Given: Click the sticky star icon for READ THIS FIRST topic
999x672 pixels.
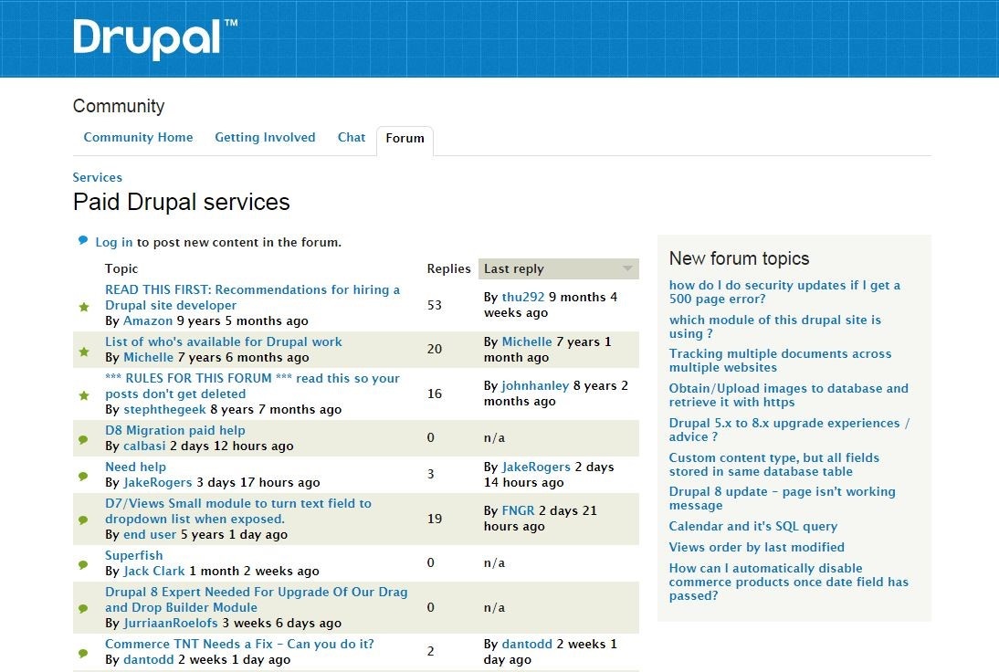Looking at the screenshot, I should coord(84,307).
